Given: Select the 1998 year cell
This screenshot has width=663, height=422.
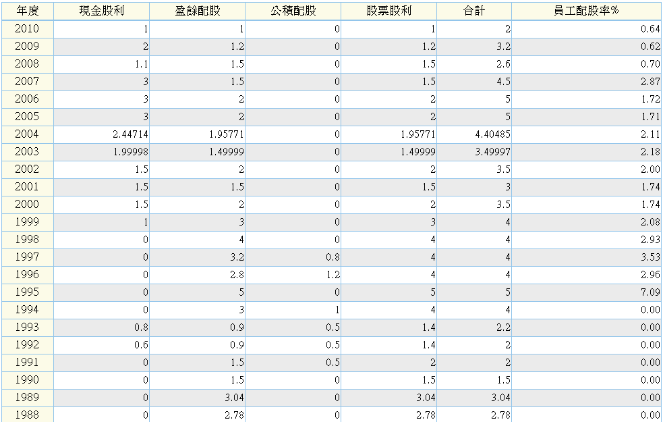Looking at the screenshot, I should coord(28,240).
